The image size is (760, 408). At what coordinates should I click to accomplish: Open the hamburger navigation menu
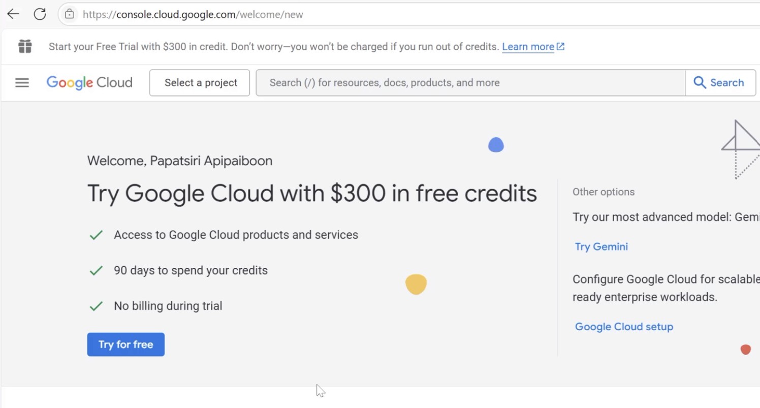[22, 83]
